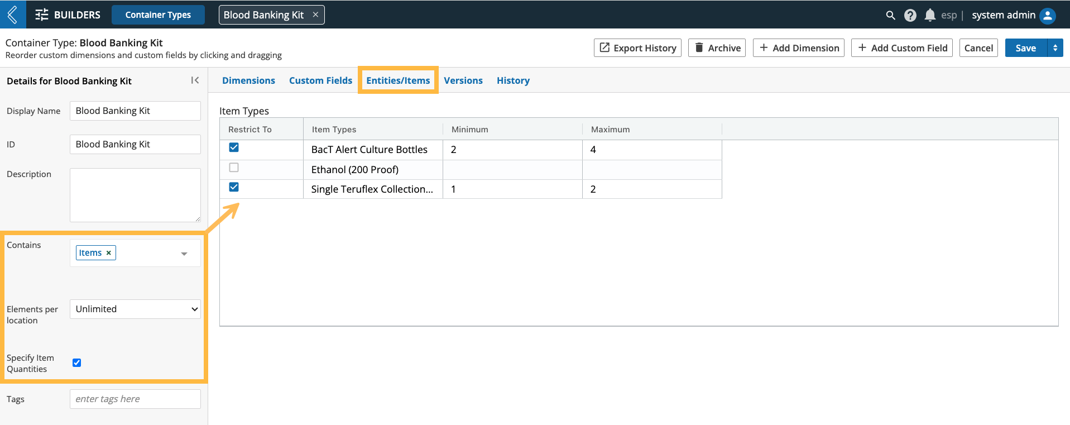This screenshot has height=425, width=1070.
Task: Close the Blood Banking Kit tab
Action: tap(315, 15)
